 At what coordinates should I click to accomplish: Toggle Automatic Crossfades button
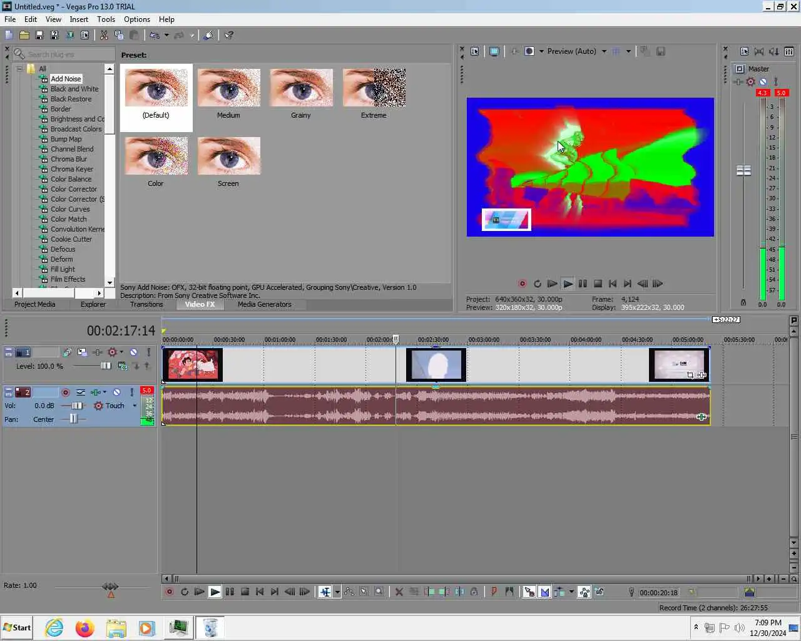[544, 592]
